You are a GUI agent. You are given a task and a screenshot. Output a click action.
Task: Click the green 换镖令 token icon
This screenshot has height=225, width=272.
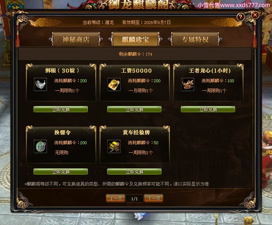40,146
